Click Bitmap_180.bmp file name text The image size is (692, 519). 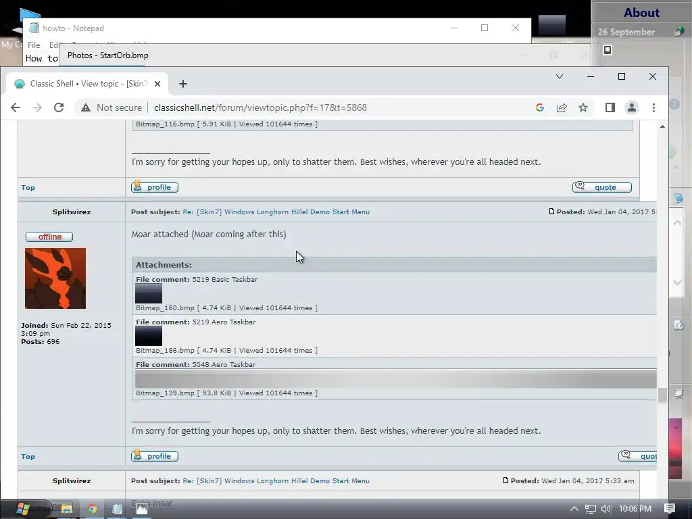click(165, 308)
